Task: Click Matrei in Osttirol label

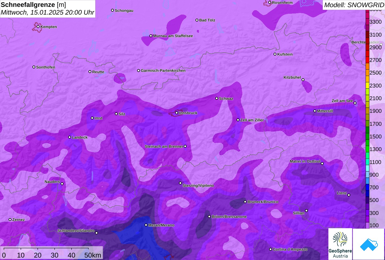Action: point(305,161)
